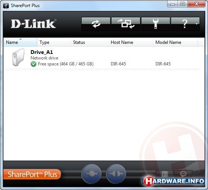This screenshot has height=190, width=208.
Task: Click the round connect plug button
Action: (x=92, y=174)
